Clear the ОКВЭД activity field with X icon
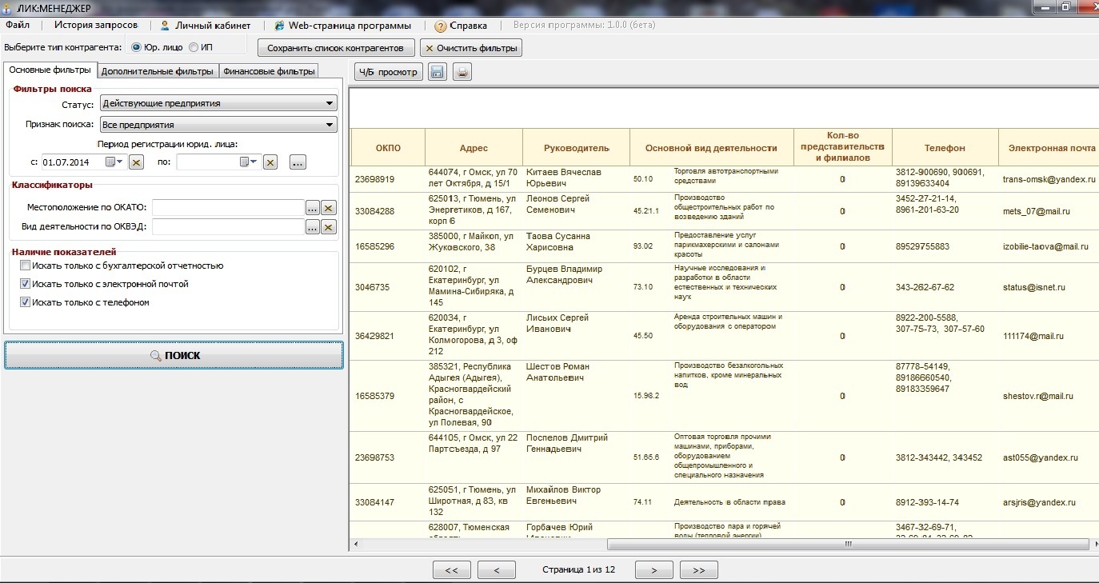This screenshot has width=1099, height=583. click(x=328, y=227)
